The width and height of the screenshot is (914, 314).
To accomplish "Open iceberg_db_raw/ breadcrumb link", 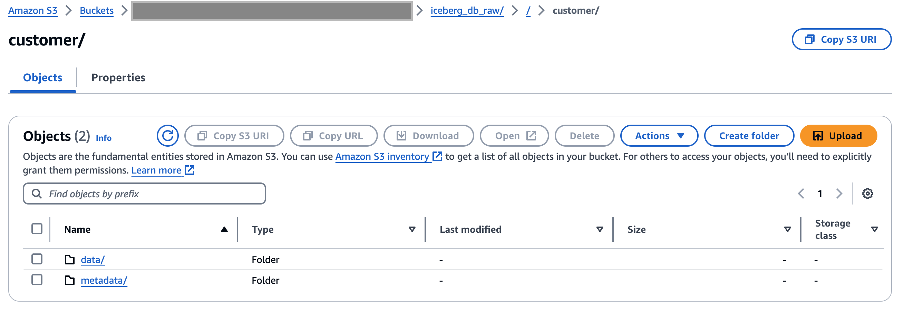I will (467, 11).
